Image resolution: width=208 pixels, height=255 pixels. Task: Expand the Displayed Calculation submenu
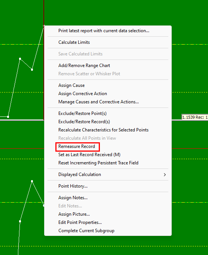click(x=108, y=174)
